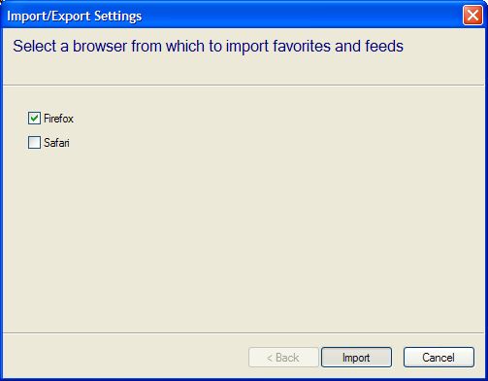This screenshot has height=381, width=488.
Task: Click the separator line under the heading
Action: click(244, 86)
